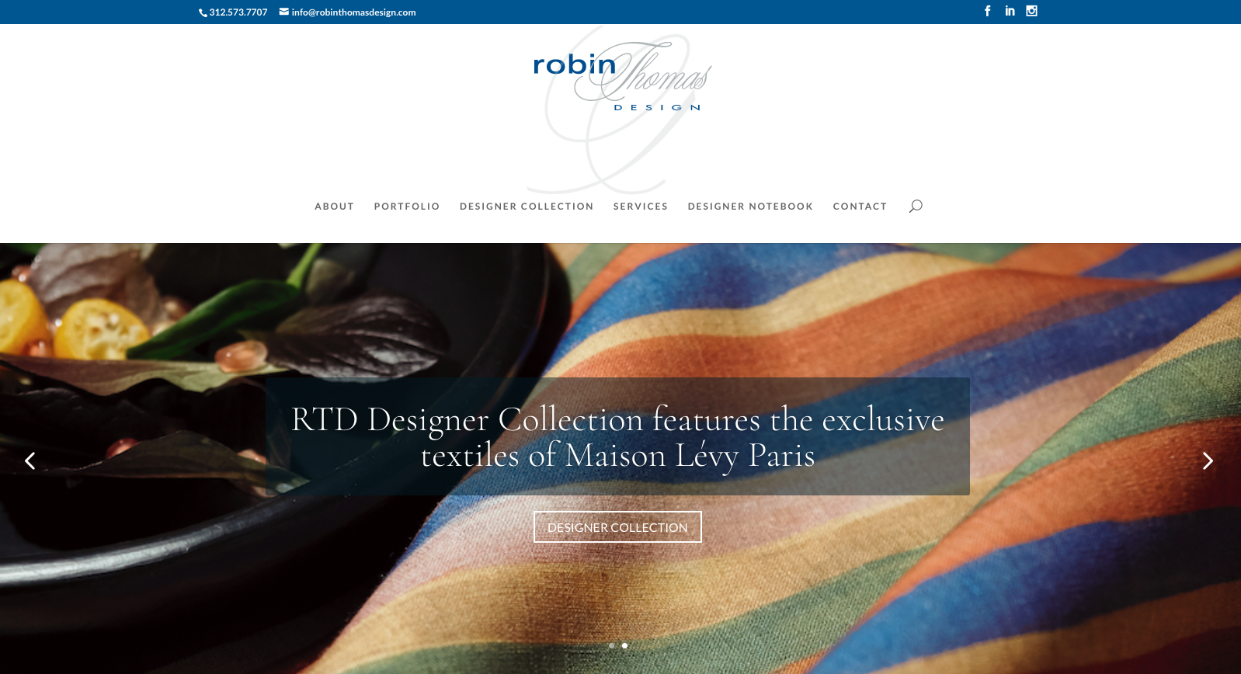Select the second slider pagination dot

(624, 645)
